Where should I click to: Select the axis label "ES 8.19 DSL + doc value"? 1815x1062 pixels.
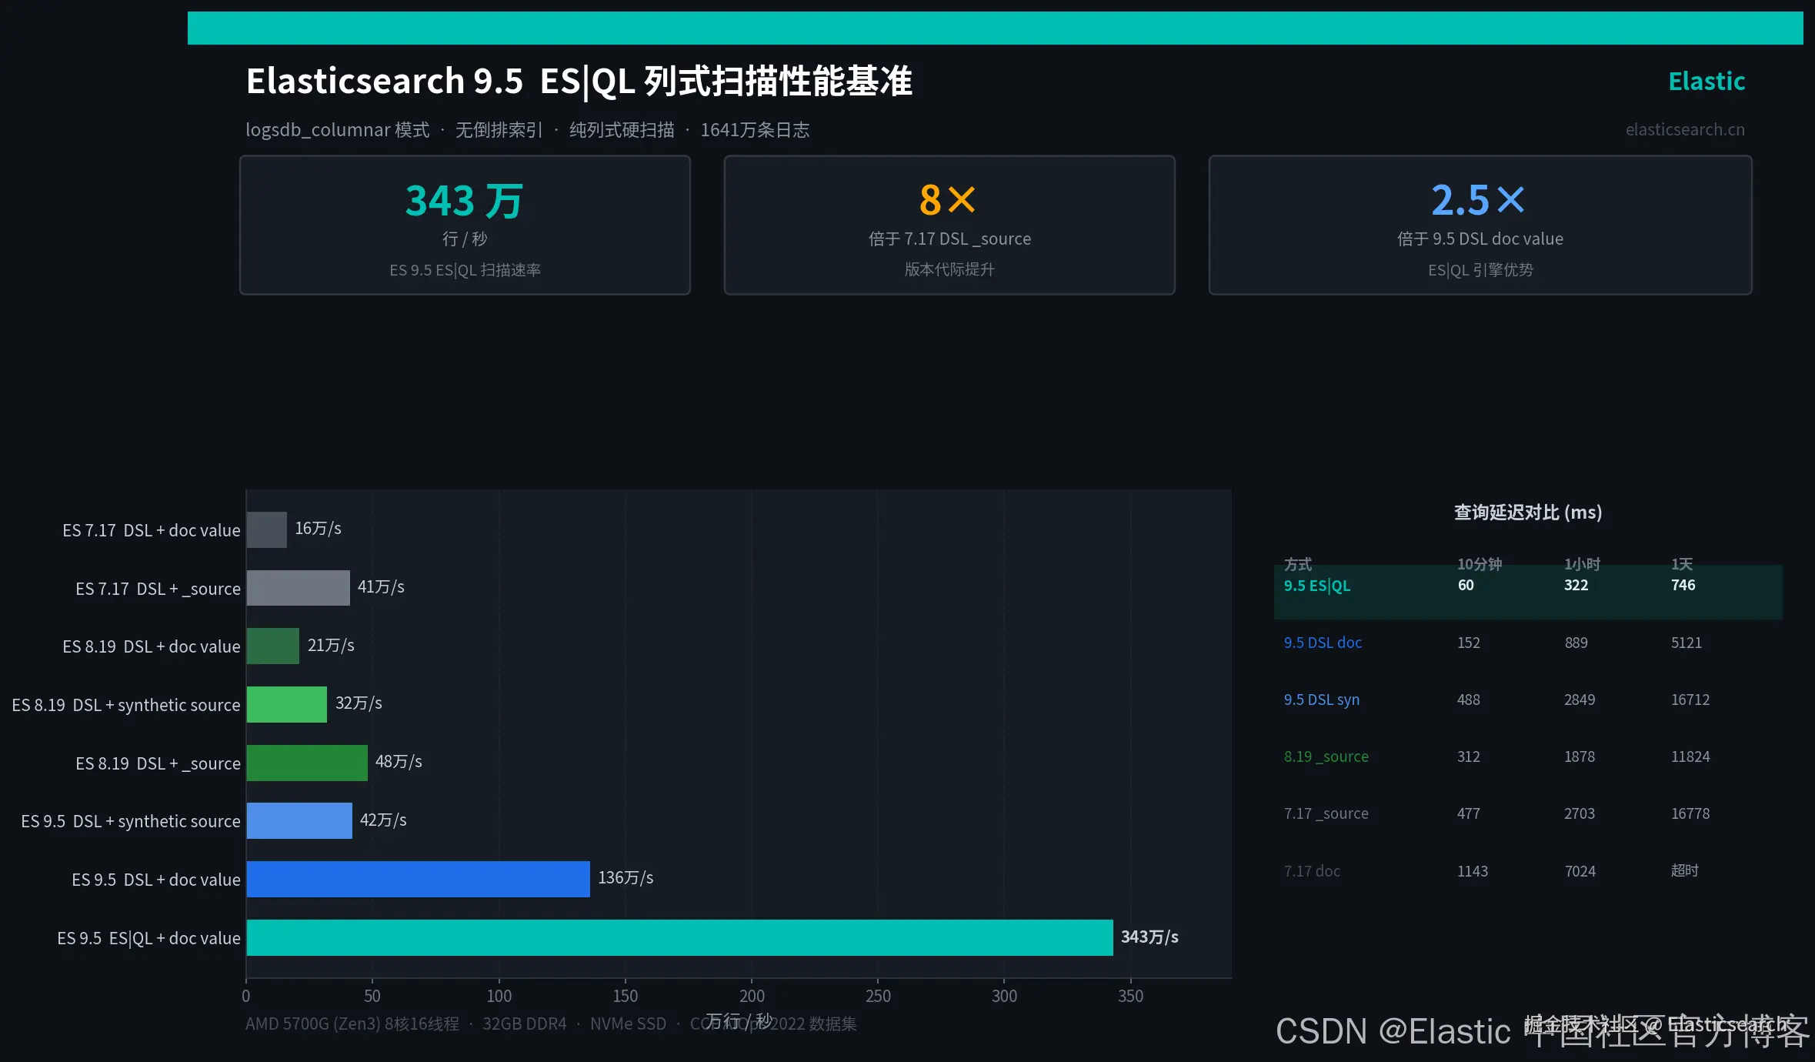point(152,646)
